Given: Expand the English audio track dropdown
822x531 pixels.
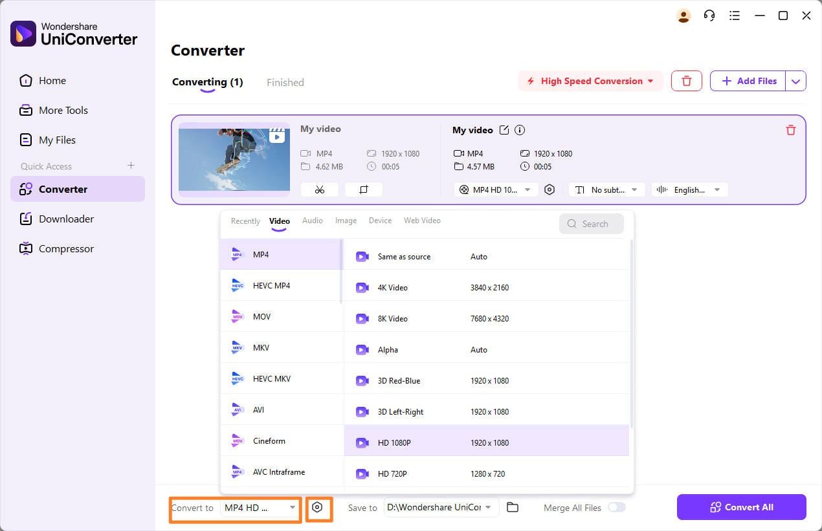Looking at the screenshot, I should coord(689,190).
